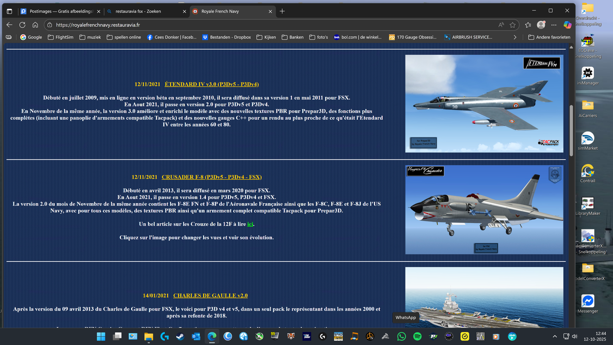Open the EOD.exe desktop shortcut
Viewport: 613px width, 345px height.
point(588,46)
